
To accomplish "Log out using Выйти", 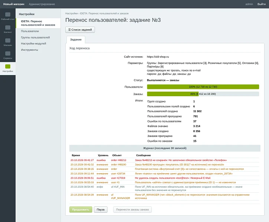I will (x=262, y=4).
